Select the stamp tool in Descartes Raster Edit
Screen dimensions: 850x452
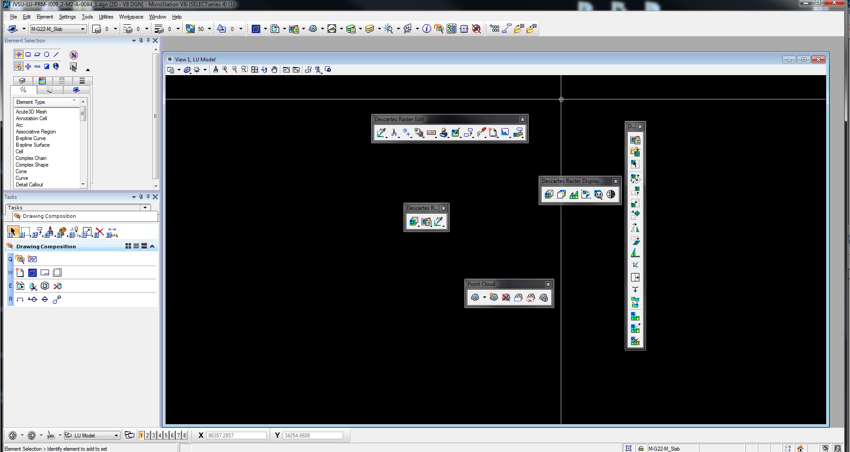coord(444,133)
